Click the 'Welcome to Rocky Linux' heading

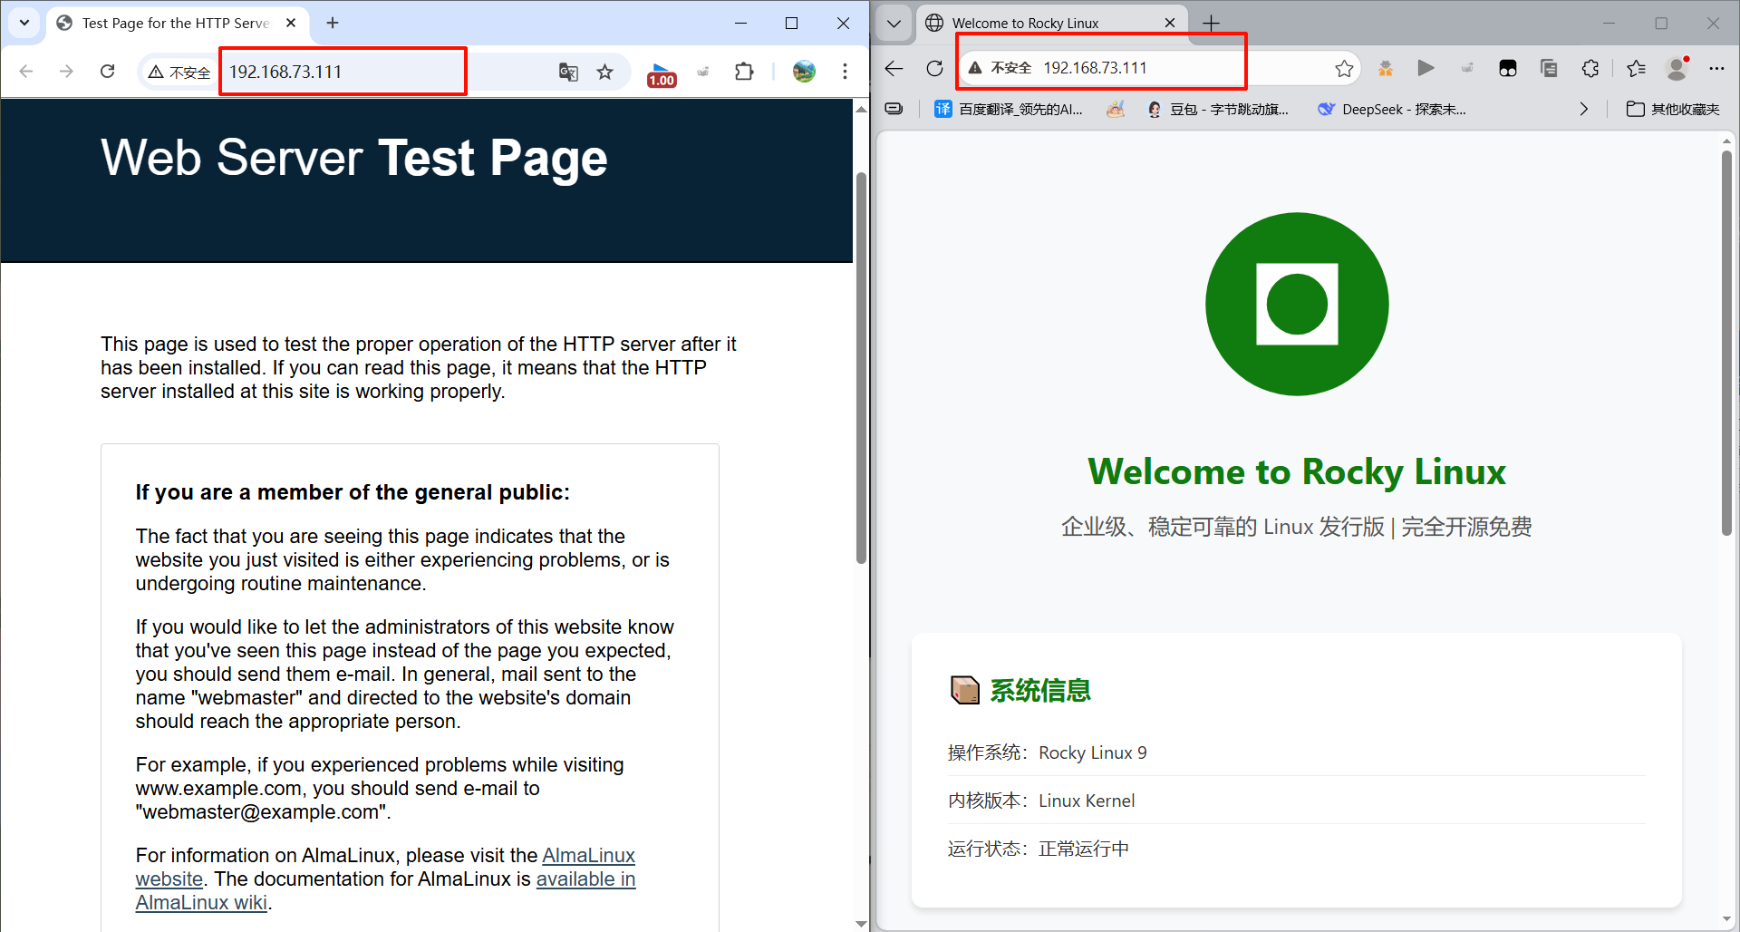click(x=1297, y=472)
